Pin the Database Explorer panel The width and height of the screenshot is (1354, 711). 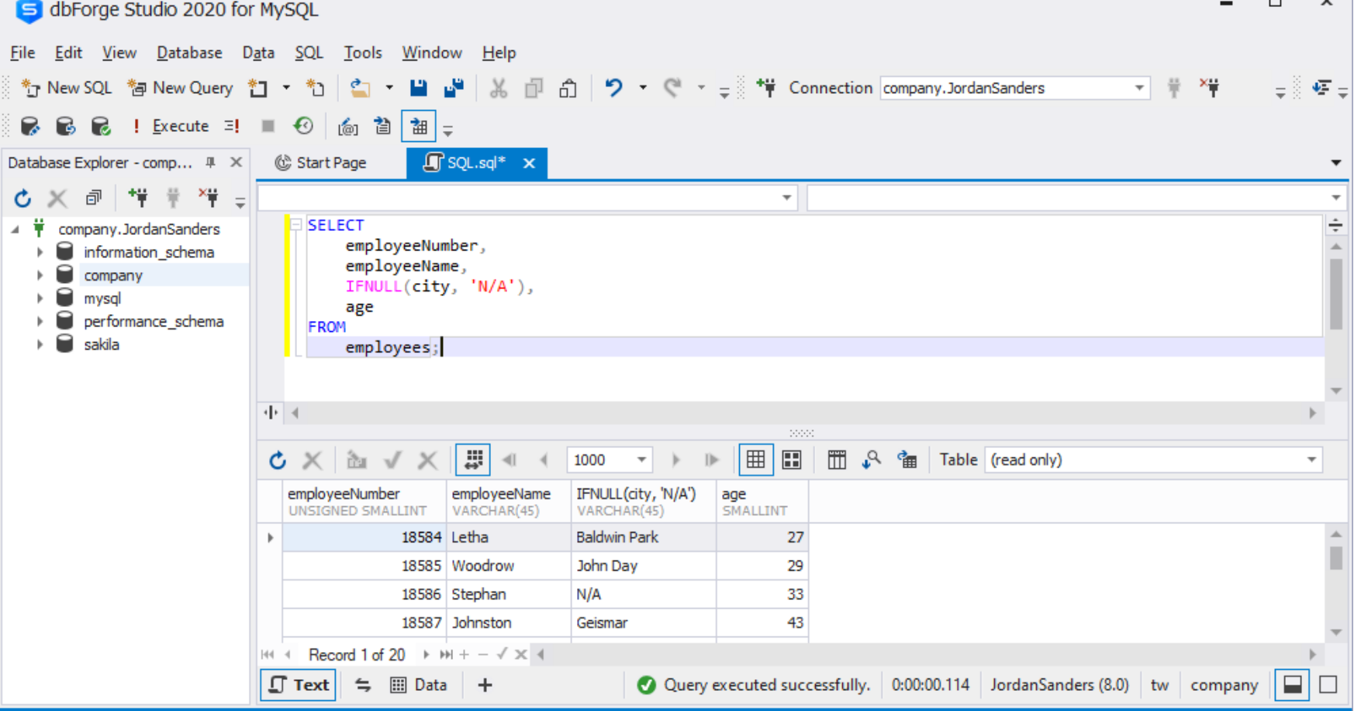210,162
